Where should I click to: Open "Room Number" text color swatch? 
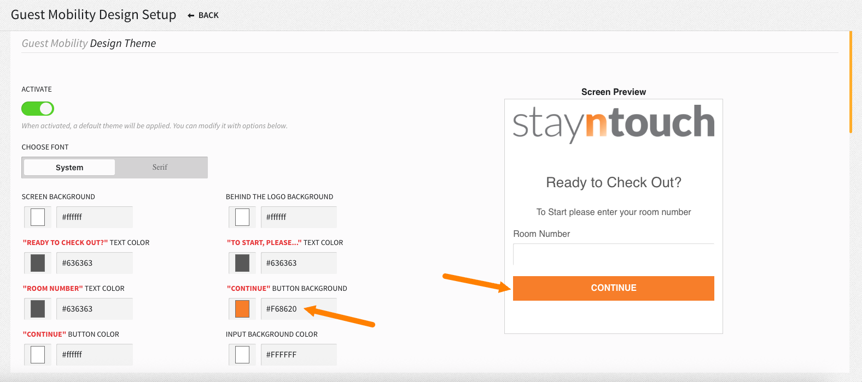(x=38, y=309)
